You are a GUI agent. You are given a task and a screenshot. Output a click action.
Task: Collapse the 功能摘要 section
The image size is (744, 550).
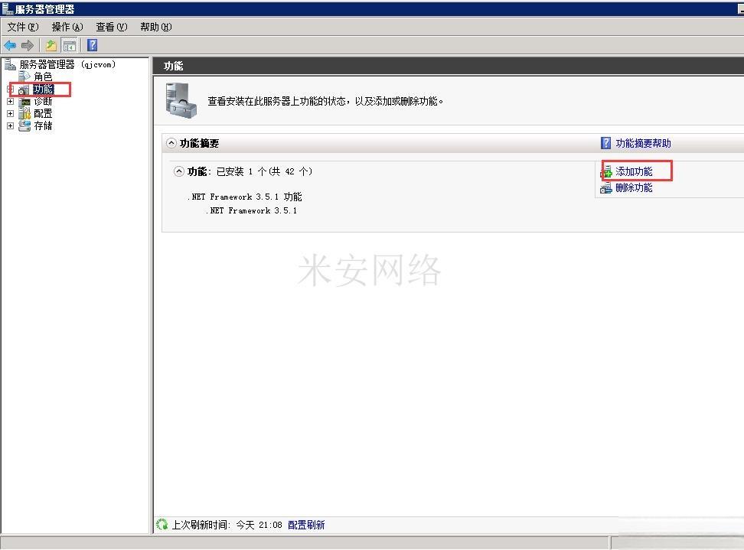click(x=171, y=143)
